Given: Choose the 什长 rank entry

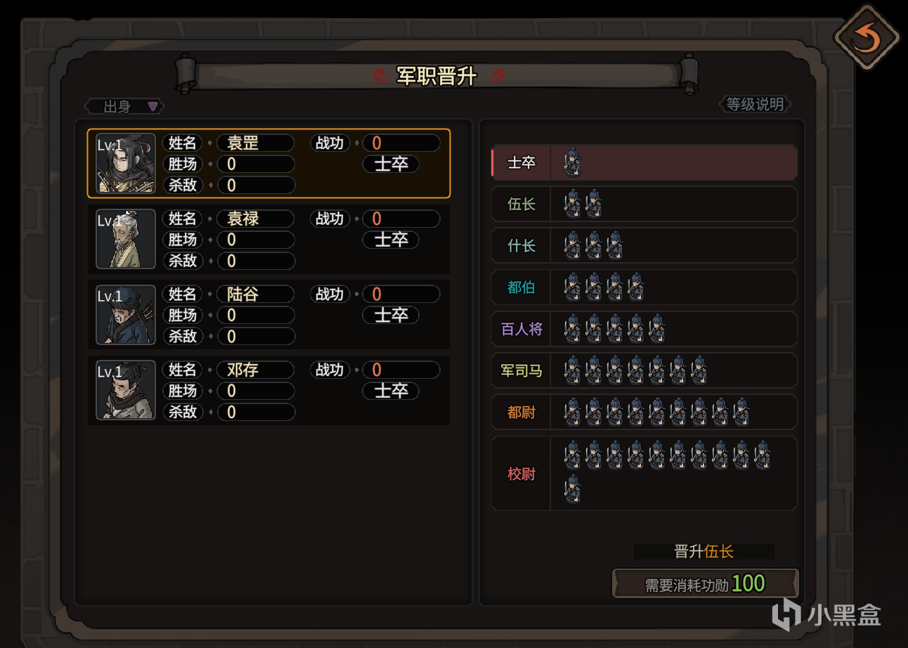Looking at the screenshot, I should tap(644, 246).
